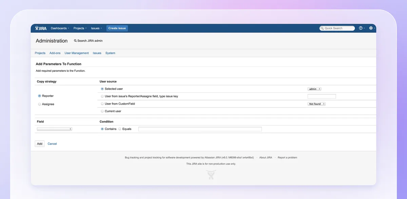Click the Add button
The width and height of the screenshot is (407, 199).
point(40,144)
